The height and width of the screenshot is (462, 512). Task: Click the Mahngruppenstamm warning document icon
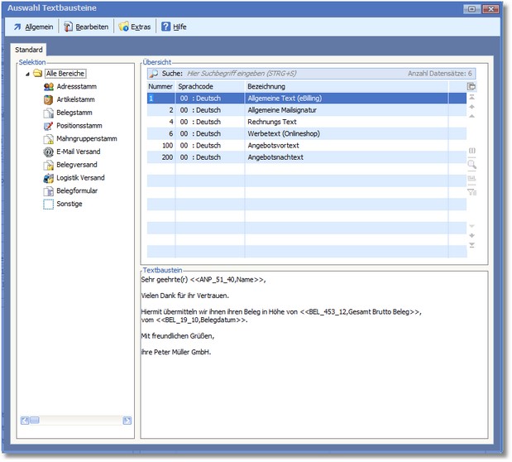click(x=49, y=139)
